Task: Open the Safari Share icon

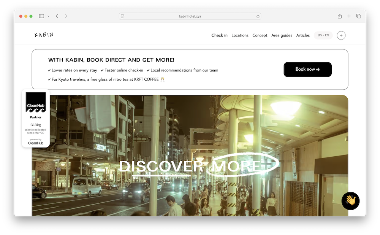Action: [340, 16]
